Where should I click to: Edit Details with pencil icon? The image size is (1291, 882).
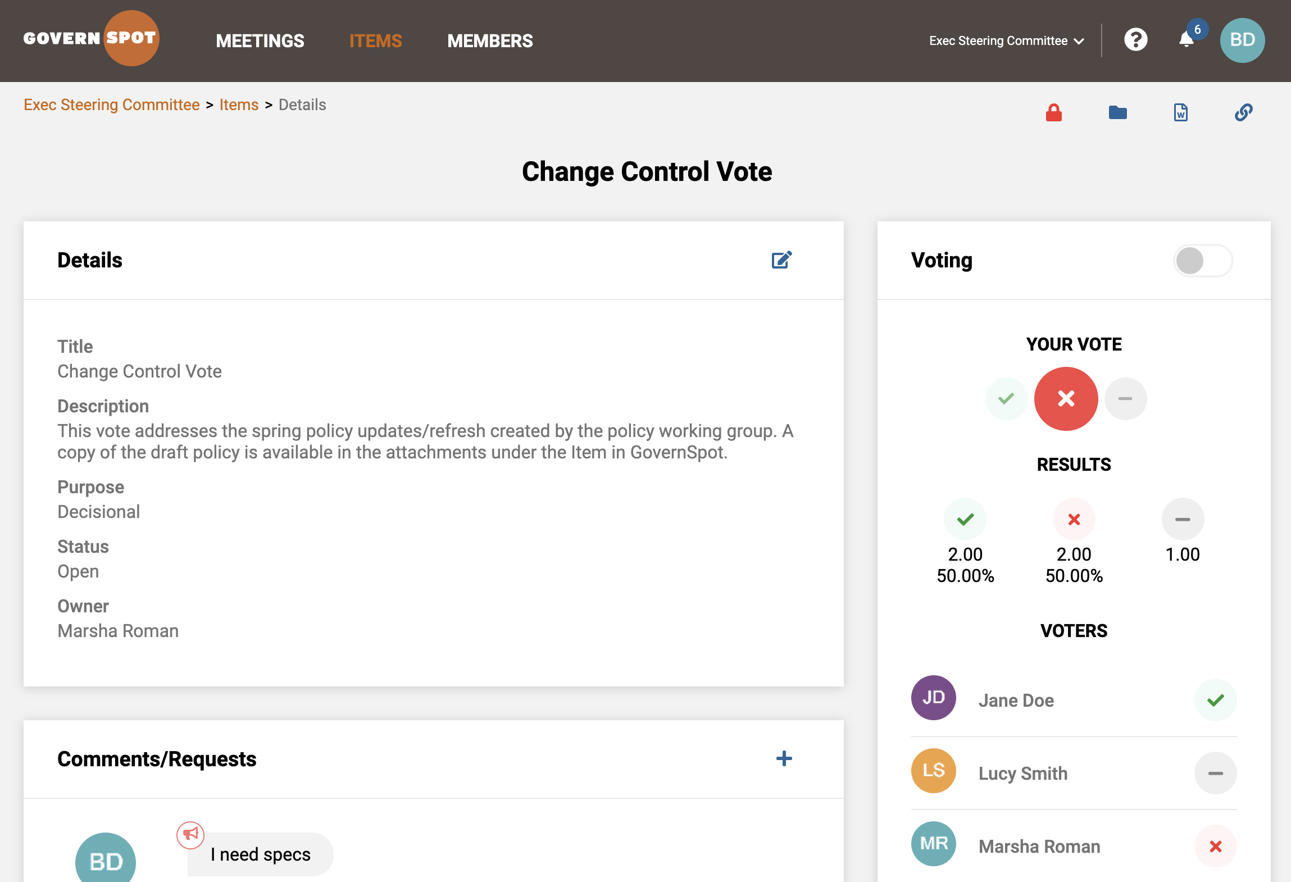coord(781,260)
